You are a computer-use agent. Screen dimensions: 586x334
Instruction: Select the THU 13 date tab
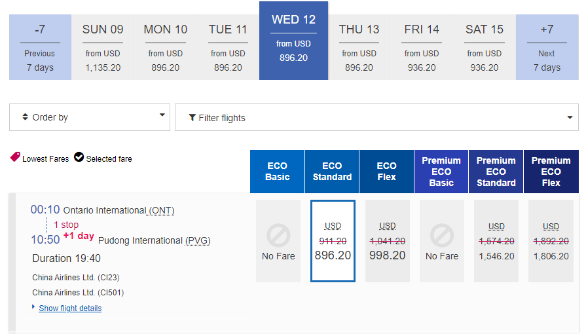[x=359, y=48]
